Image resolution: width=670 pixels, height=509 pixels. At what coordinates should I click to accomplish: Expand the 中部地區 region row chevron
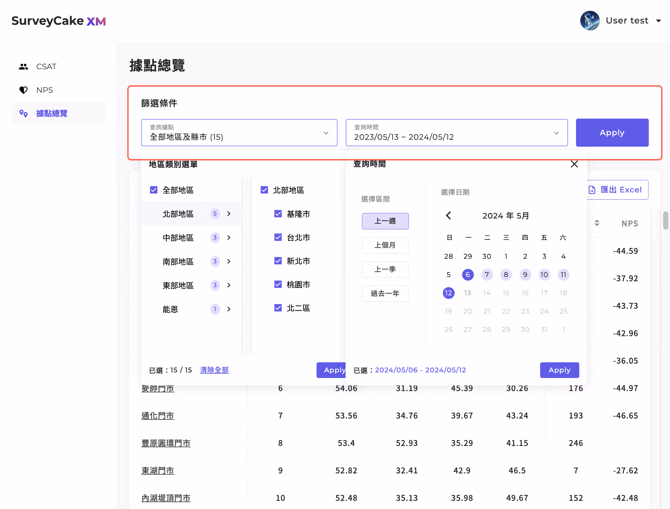pos(229,238)
